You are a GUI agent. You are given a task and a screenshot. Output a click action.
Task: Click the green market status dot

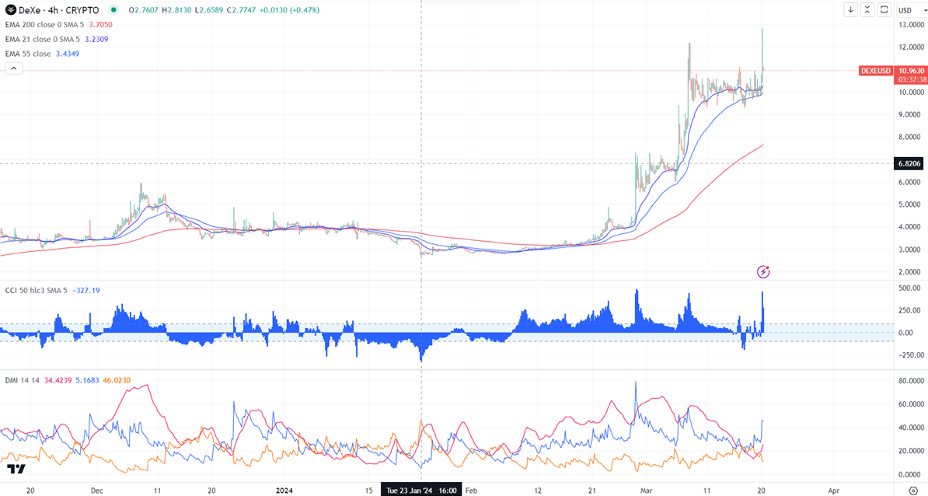[x=113, y=10]
